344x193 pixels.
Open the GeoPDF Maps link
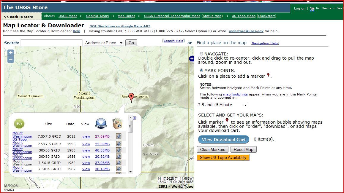coord(97,16)
